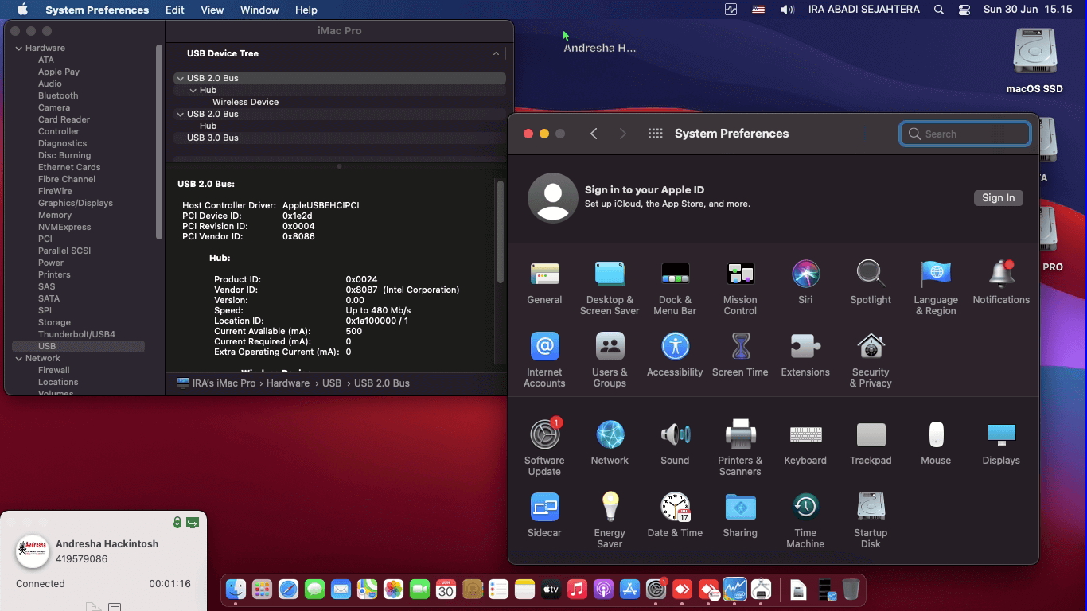Open Desktop & Screen Saver preferences
This screenshot has width=1087, height=611.
(610, 288)
